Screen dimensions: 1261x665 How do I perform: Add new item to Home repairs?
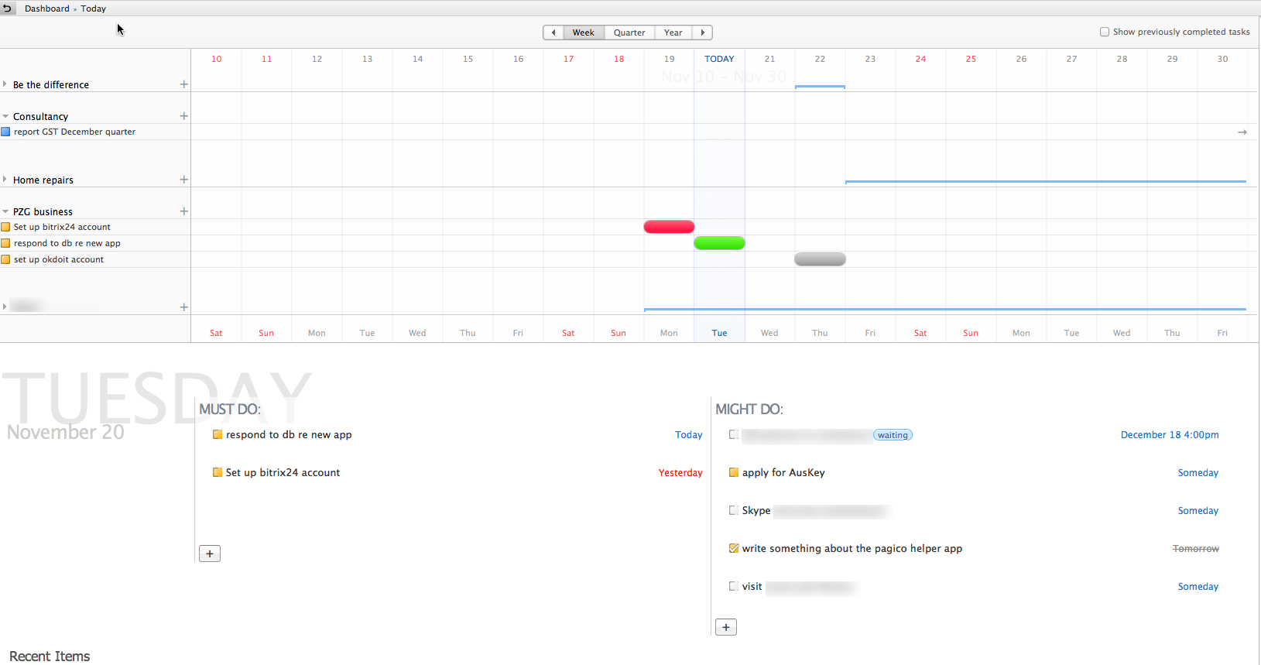point(184,180)
